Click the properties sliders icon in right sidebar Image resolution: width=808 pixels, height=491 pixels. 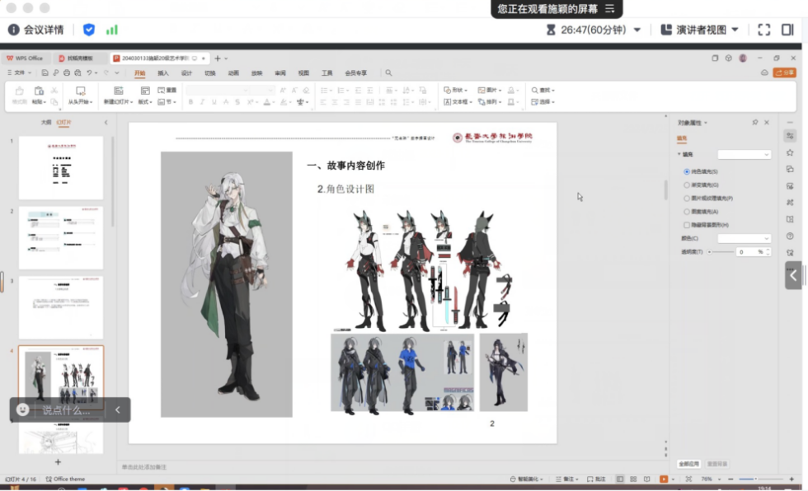(790, 136)
